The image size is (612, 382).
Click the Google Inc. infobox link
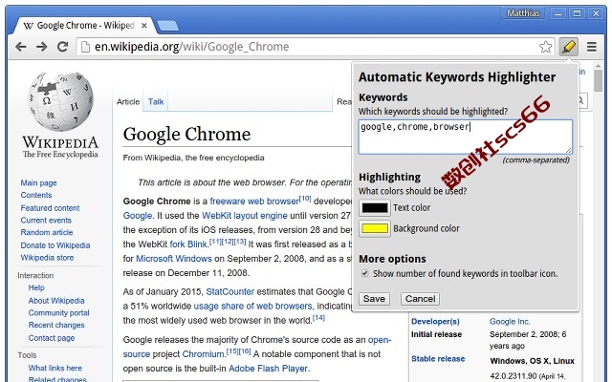click(510, 322)
